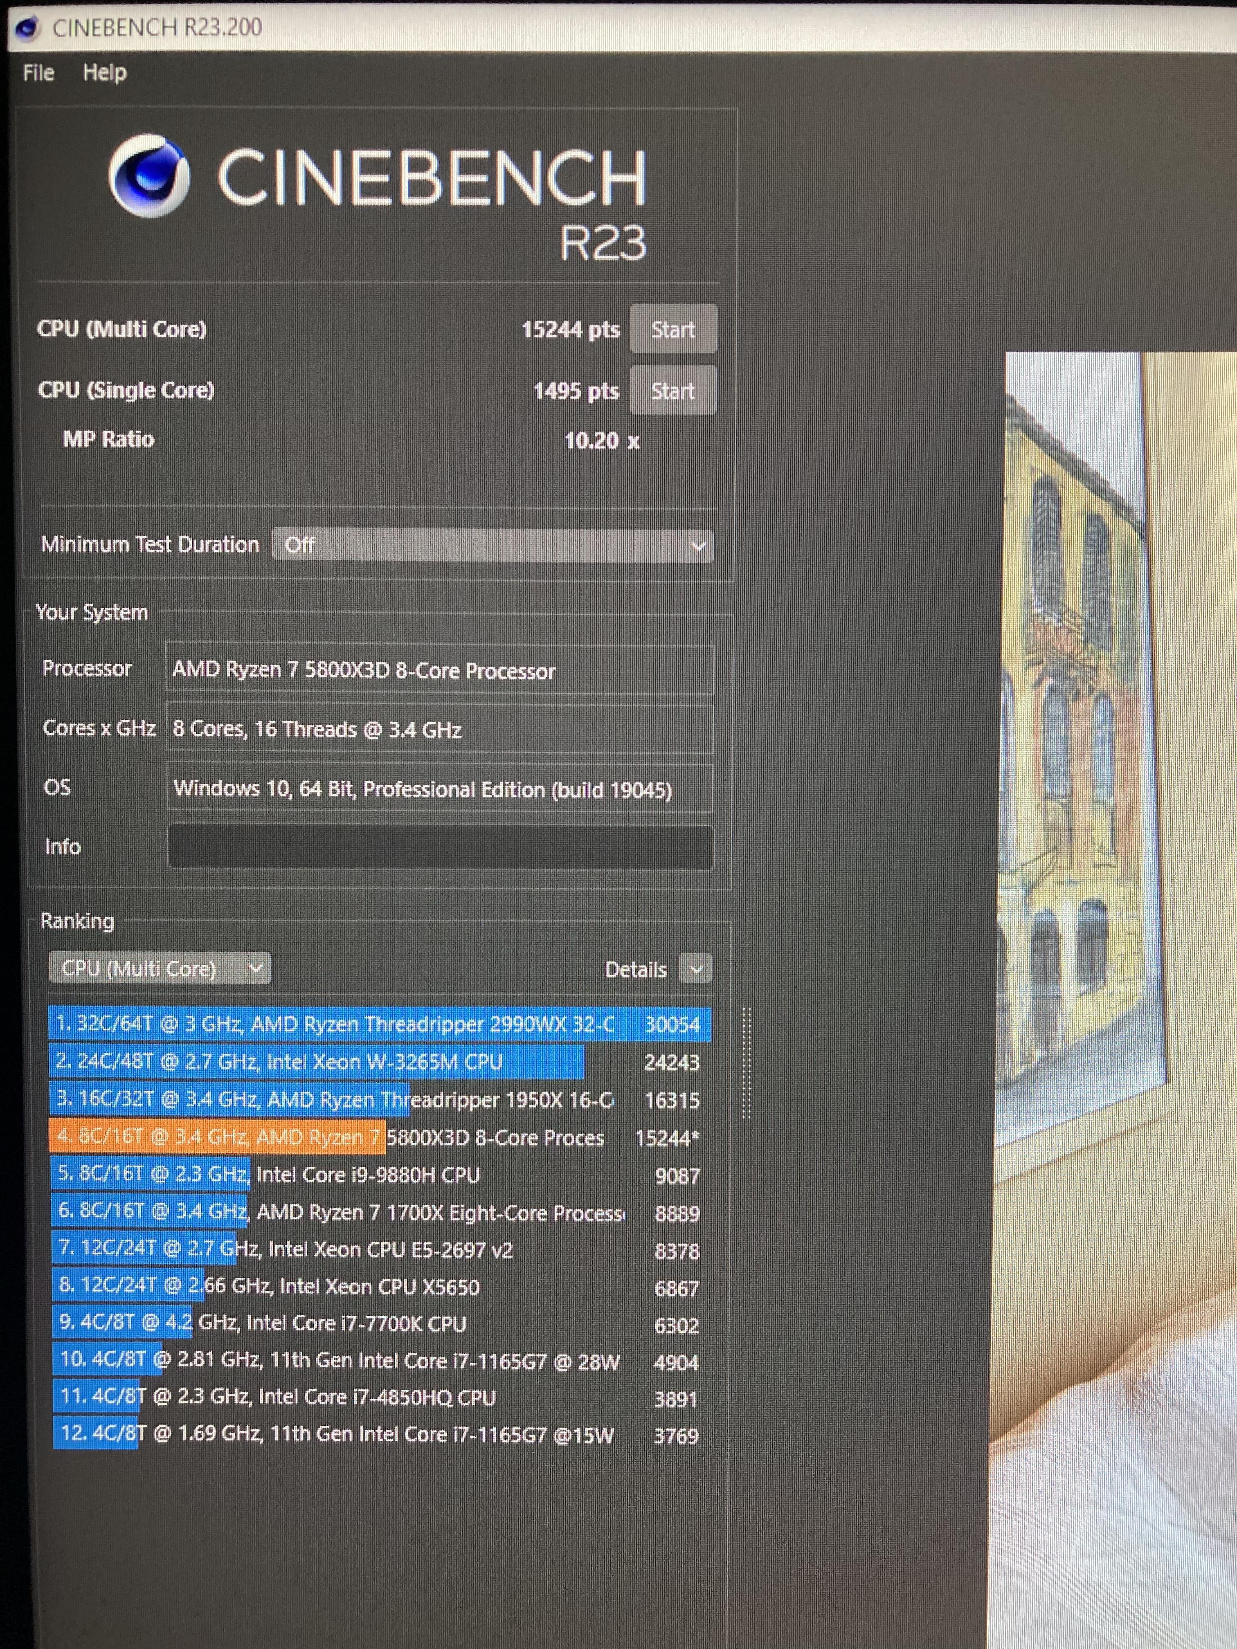Click the Cinebench app icon in title bar
The width and height of the screenshot is (1237, 1649).
(27, 28)
